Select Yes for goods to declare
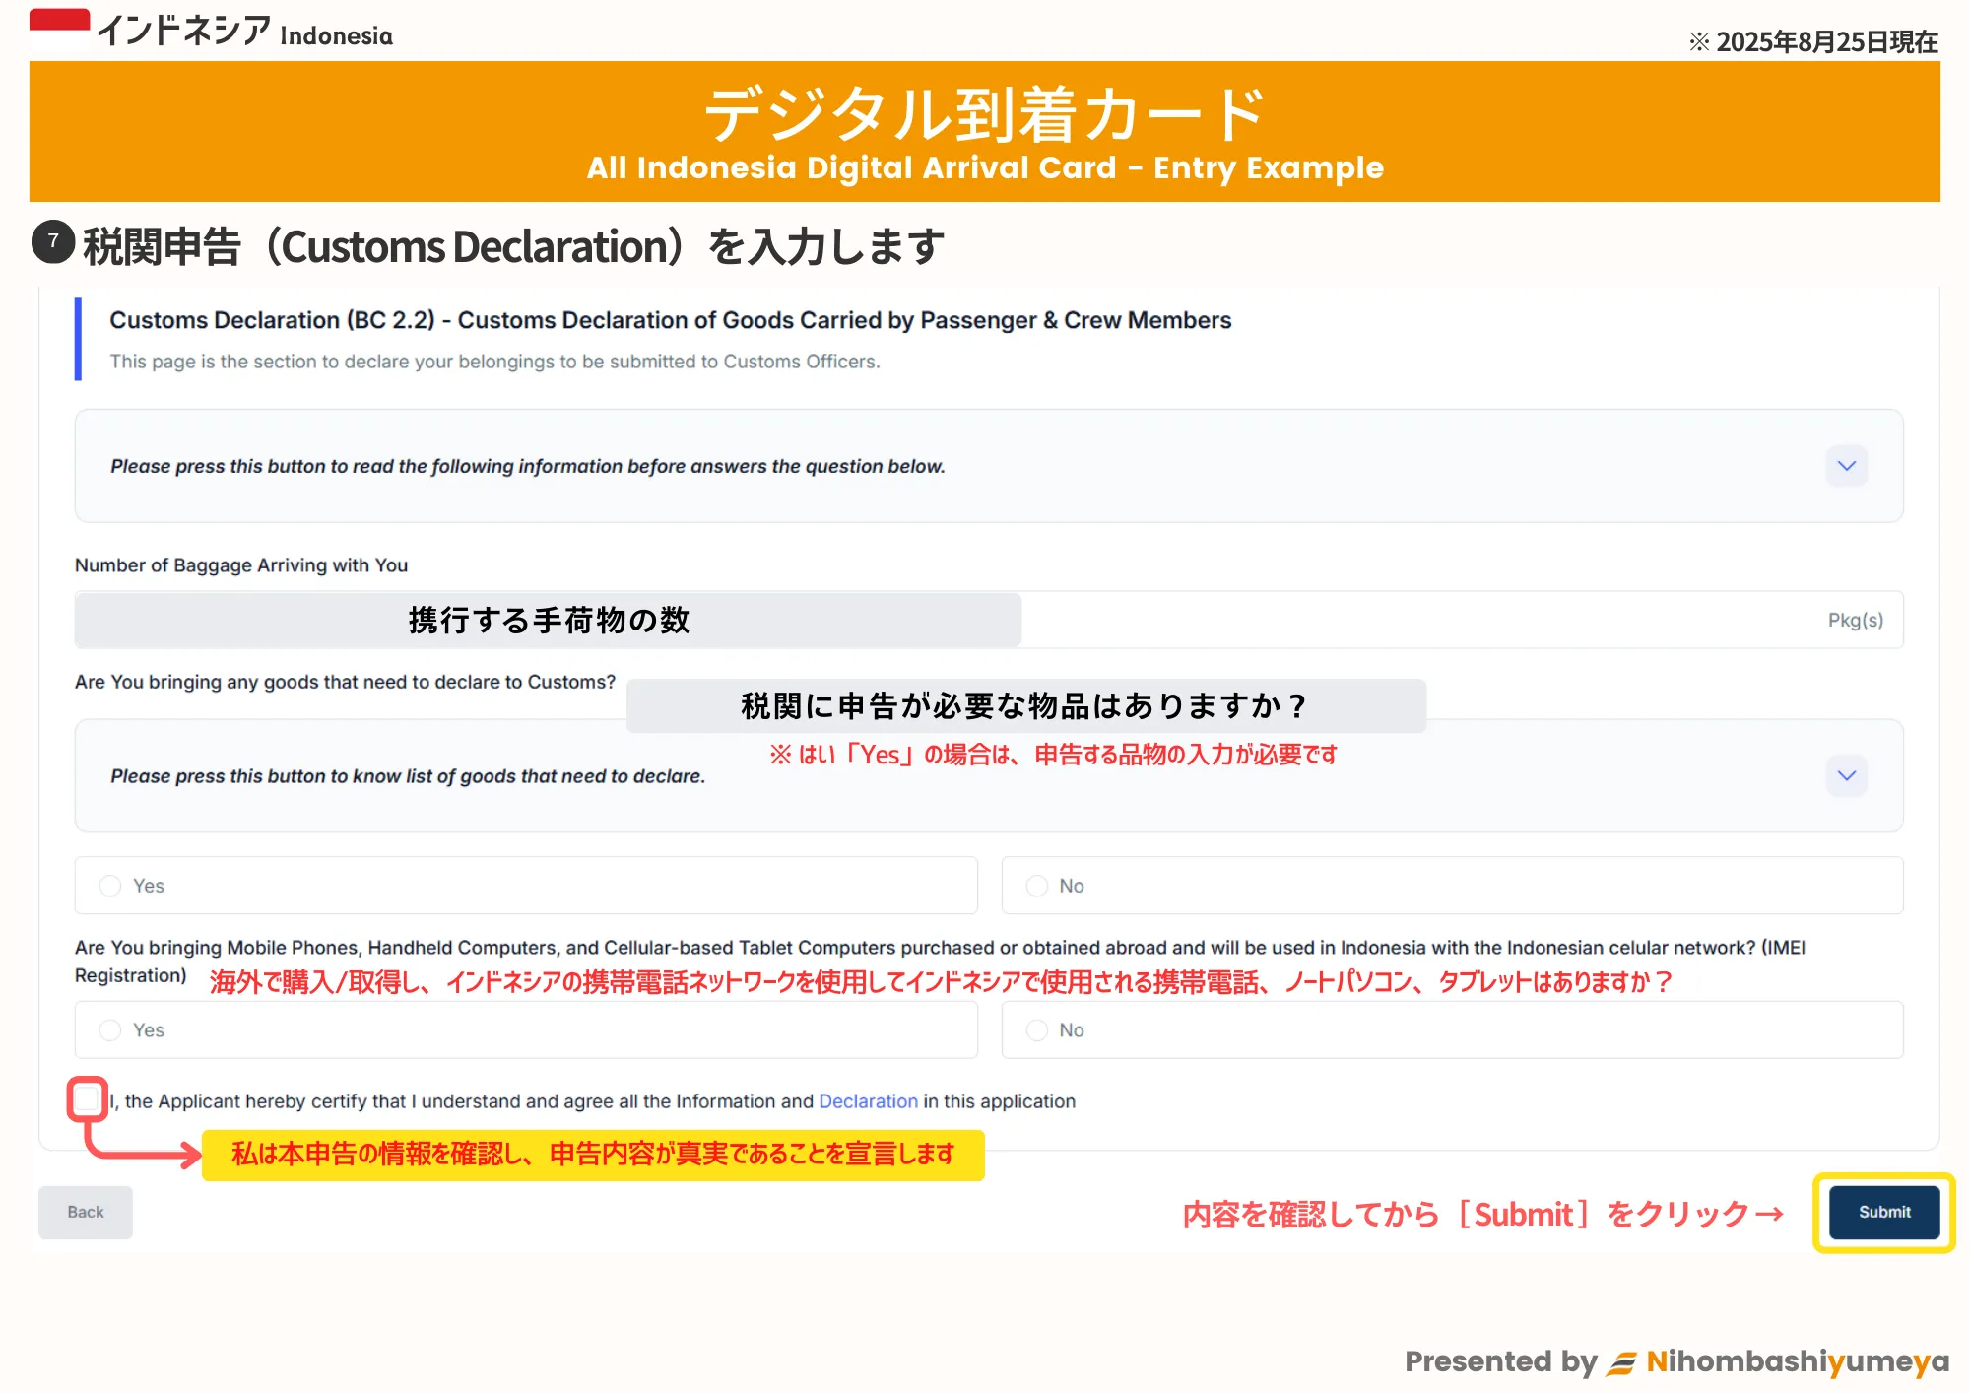 point(110,886)
